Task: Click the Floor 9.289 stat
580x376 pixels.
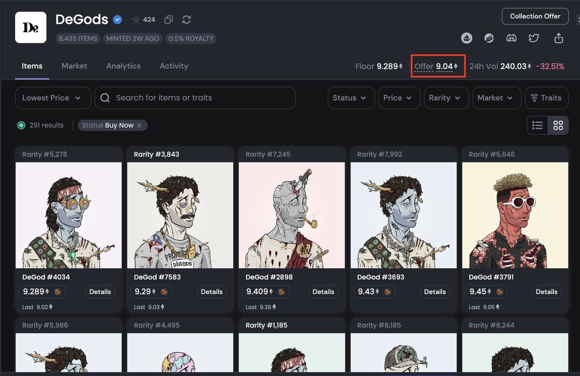Action: coord(379,66)
